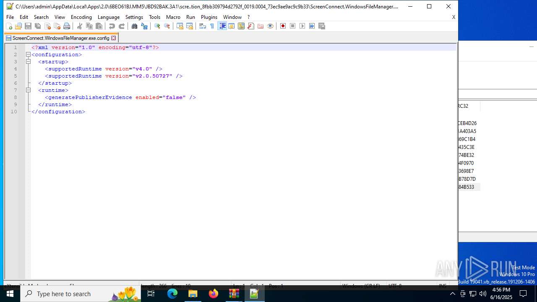Collapse the startup node at line 3
The height and width of the screenshot is (302, 537).
[x=28, y=62]
